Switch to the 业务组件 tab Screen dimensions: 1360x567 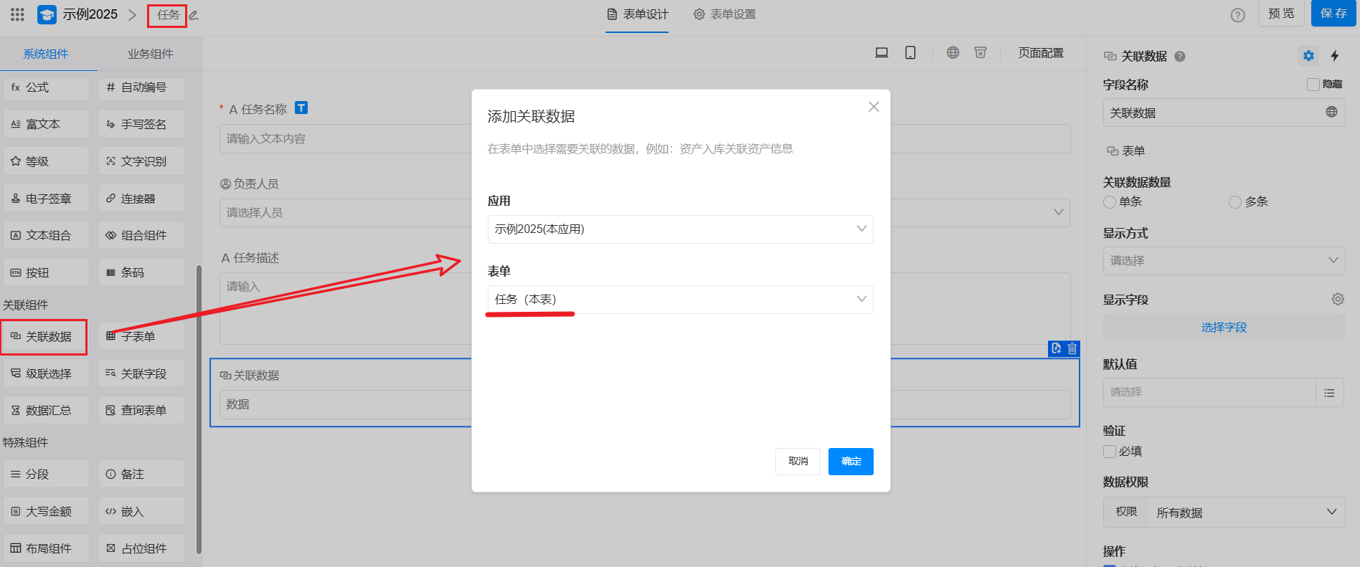150,54
